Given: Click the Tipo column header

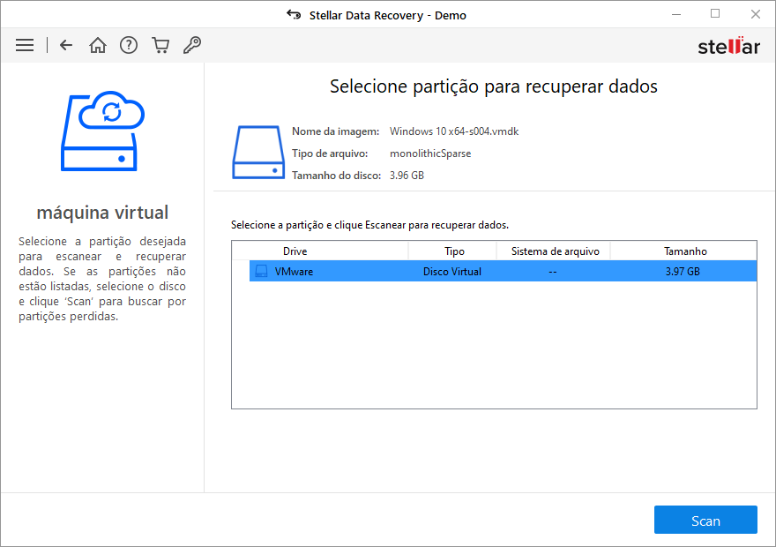Looking at the screenshot, I should (454, 251).
